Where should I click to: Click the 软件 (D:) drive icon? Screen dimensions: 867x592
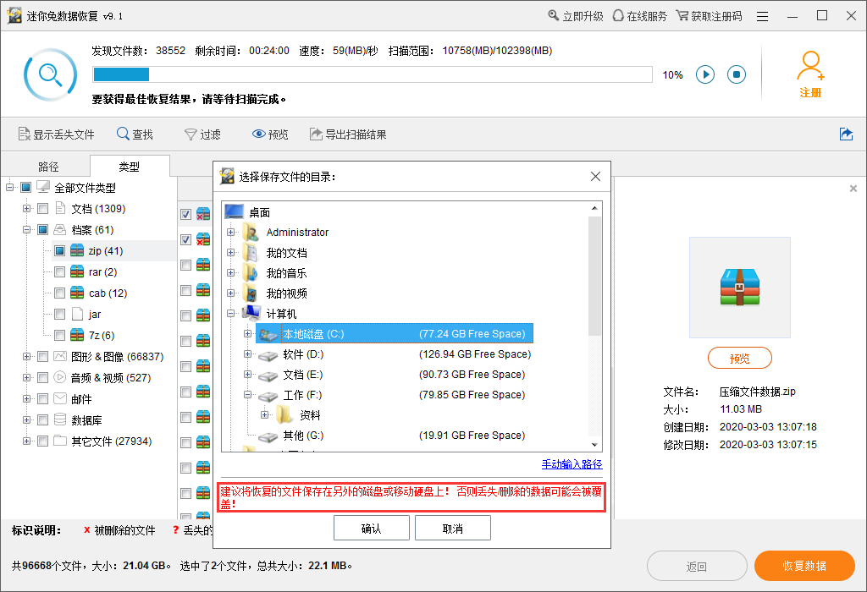tap(268, 355)
